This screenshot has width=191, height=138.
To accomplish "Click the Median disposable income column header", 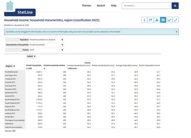I will [x=150, y=65].
